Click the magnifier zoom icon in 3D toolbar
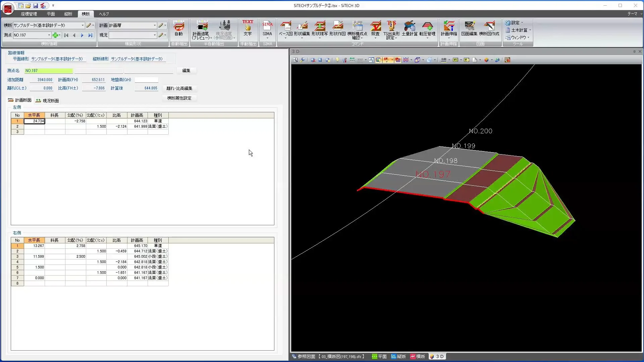The width and height of the screenshot is (644, 362). 303,60
